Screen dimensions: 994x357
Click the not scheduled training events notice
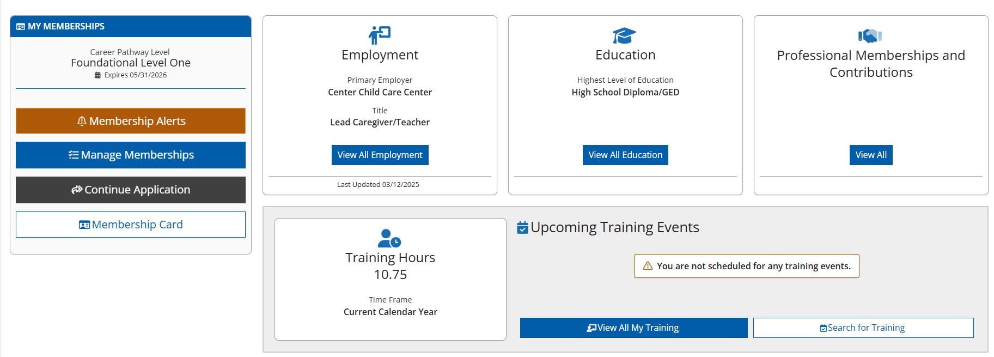click(x=747, y=266)
